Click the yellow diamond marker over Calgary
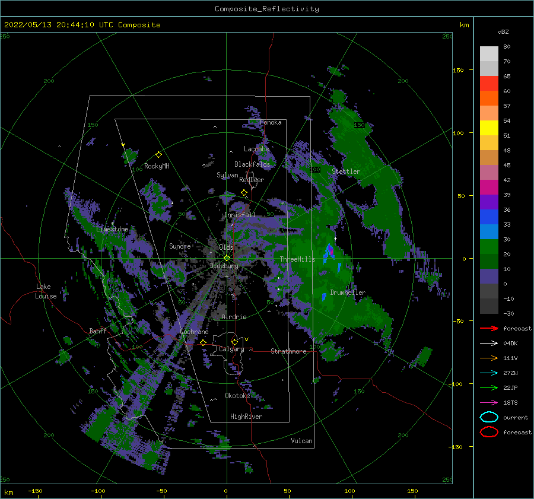Image resolution: width=534 pixels, height=499 pixels. pos(234,342)
